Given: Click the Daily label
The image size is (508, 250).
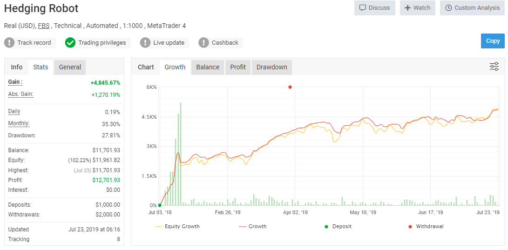Looking at the screenshot, I should click(14, 111).
